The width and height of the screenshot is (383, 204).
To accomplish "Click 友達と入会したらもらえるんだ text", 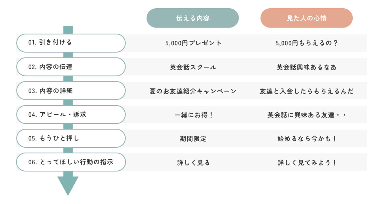I will [x=306, y=91].
